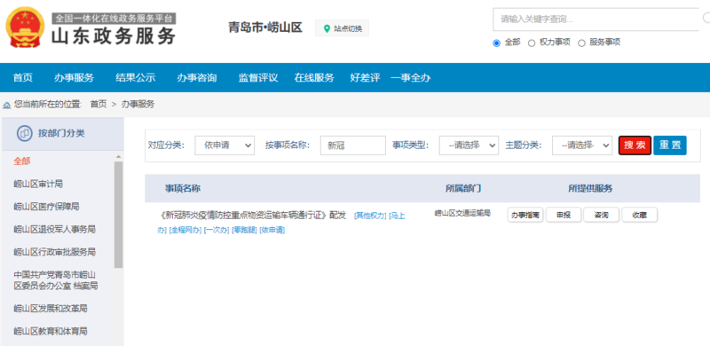This screenshot has height=346, width=710.
Task: Open the 一事全办 nav menu item
Action: point(411,78)
